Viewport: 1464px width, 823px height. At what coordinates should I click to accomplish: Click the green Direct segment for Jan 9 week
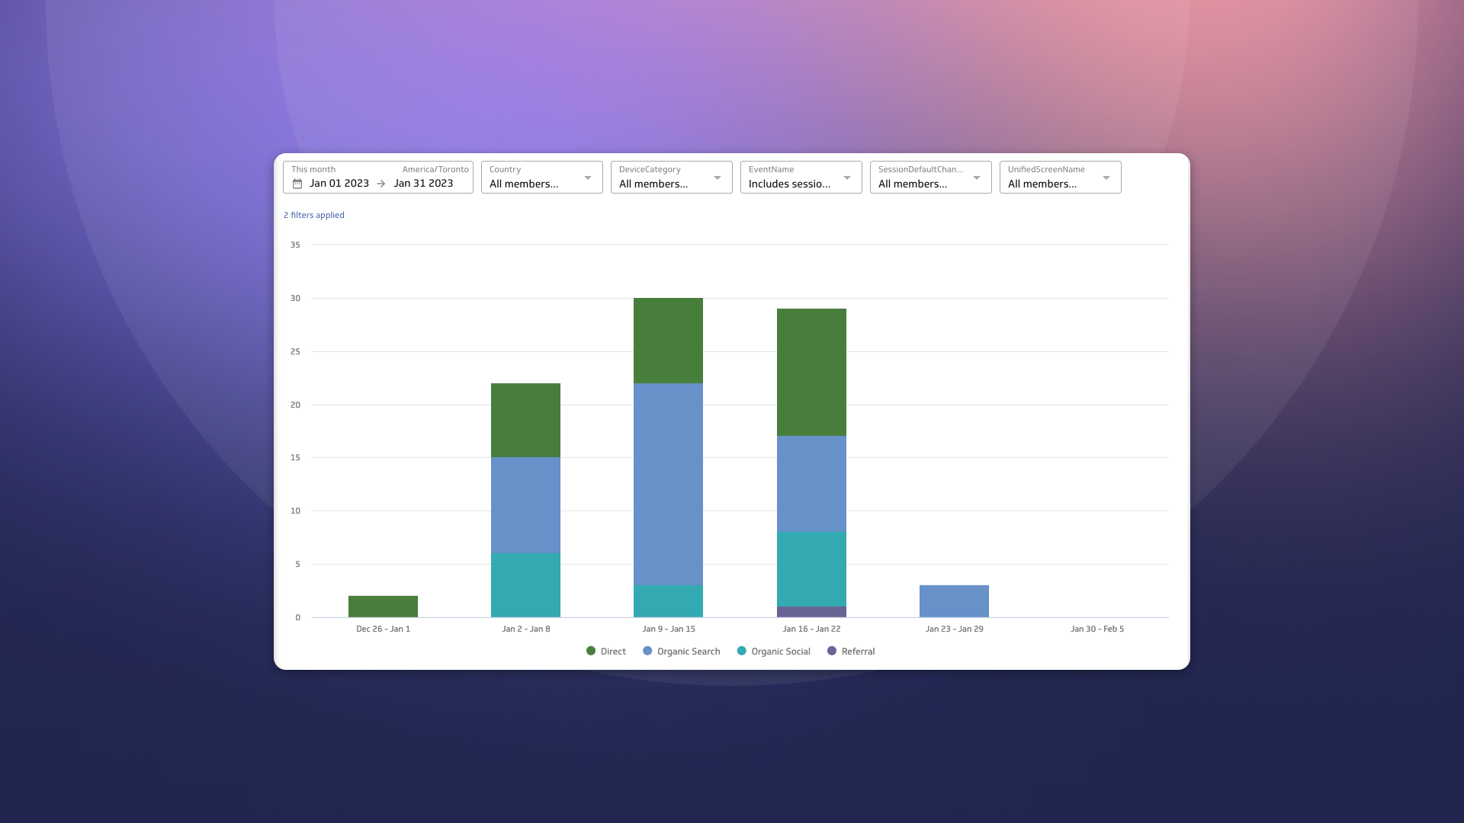point(668,339)
